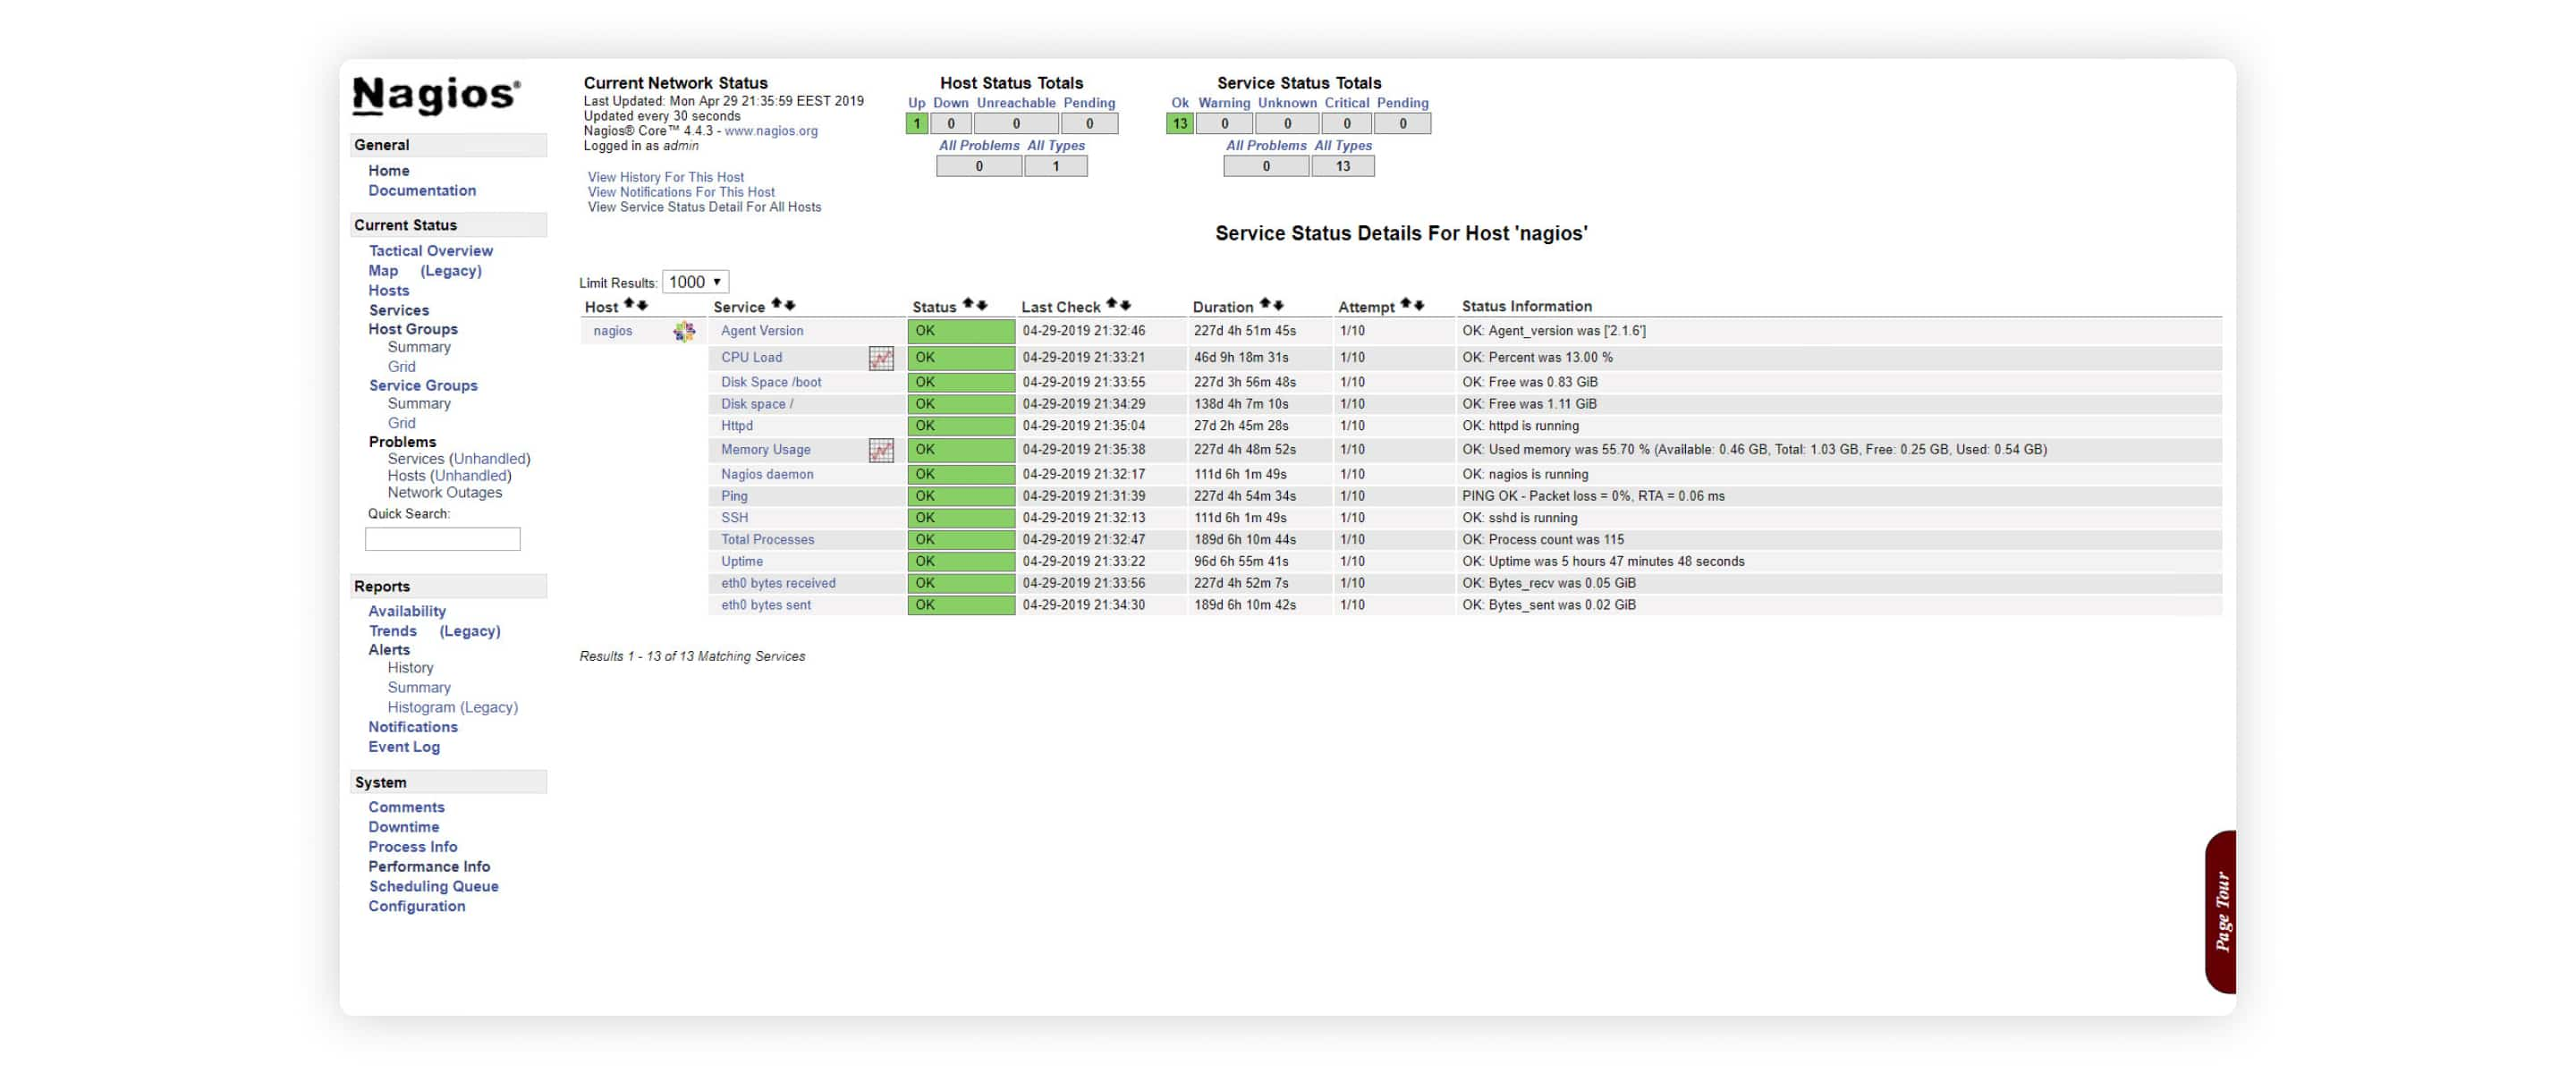The height and width of the screenshot is (1073, 2576).
Task: Click the Host Groups Summary icon
Action: pyautogui.click(x=418, y=347)
